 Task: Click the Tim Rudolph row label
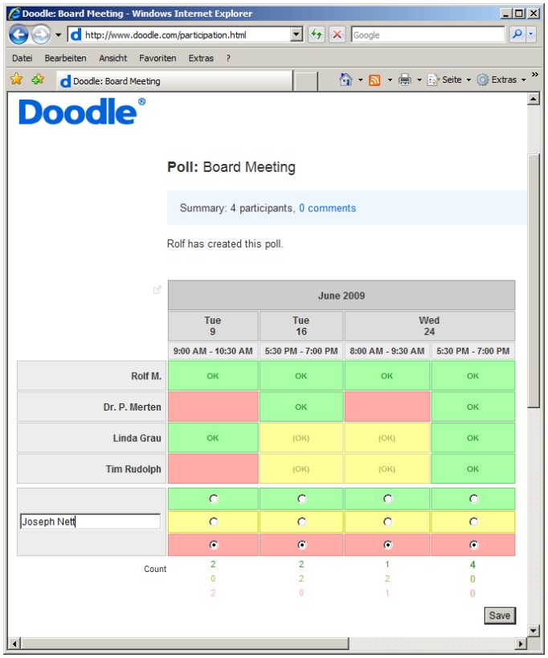coord(92,468)
